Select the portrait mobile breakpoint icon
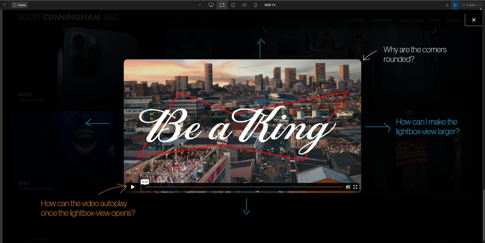The width and height of the screenshot is (485, 243). [255, 5]
